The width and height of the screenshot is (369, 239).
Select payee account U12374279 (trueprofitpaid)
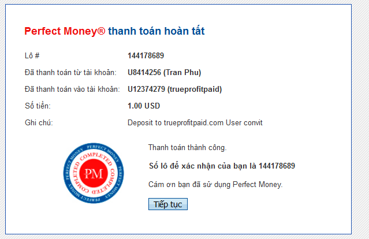[x=174, y=89]
